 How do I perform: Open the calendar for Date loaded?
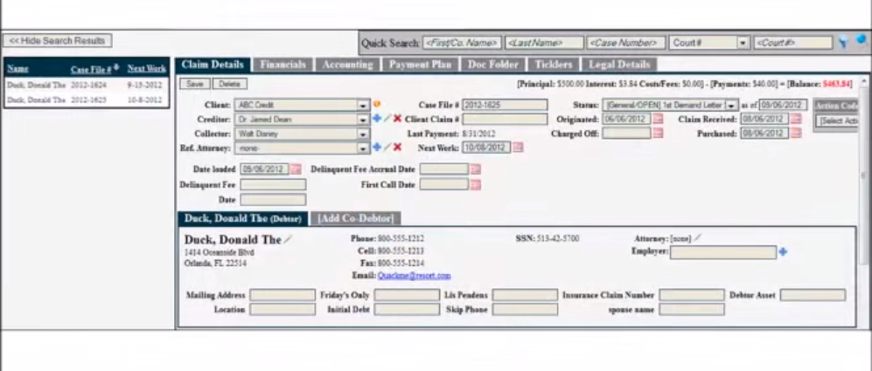point(296,169)
